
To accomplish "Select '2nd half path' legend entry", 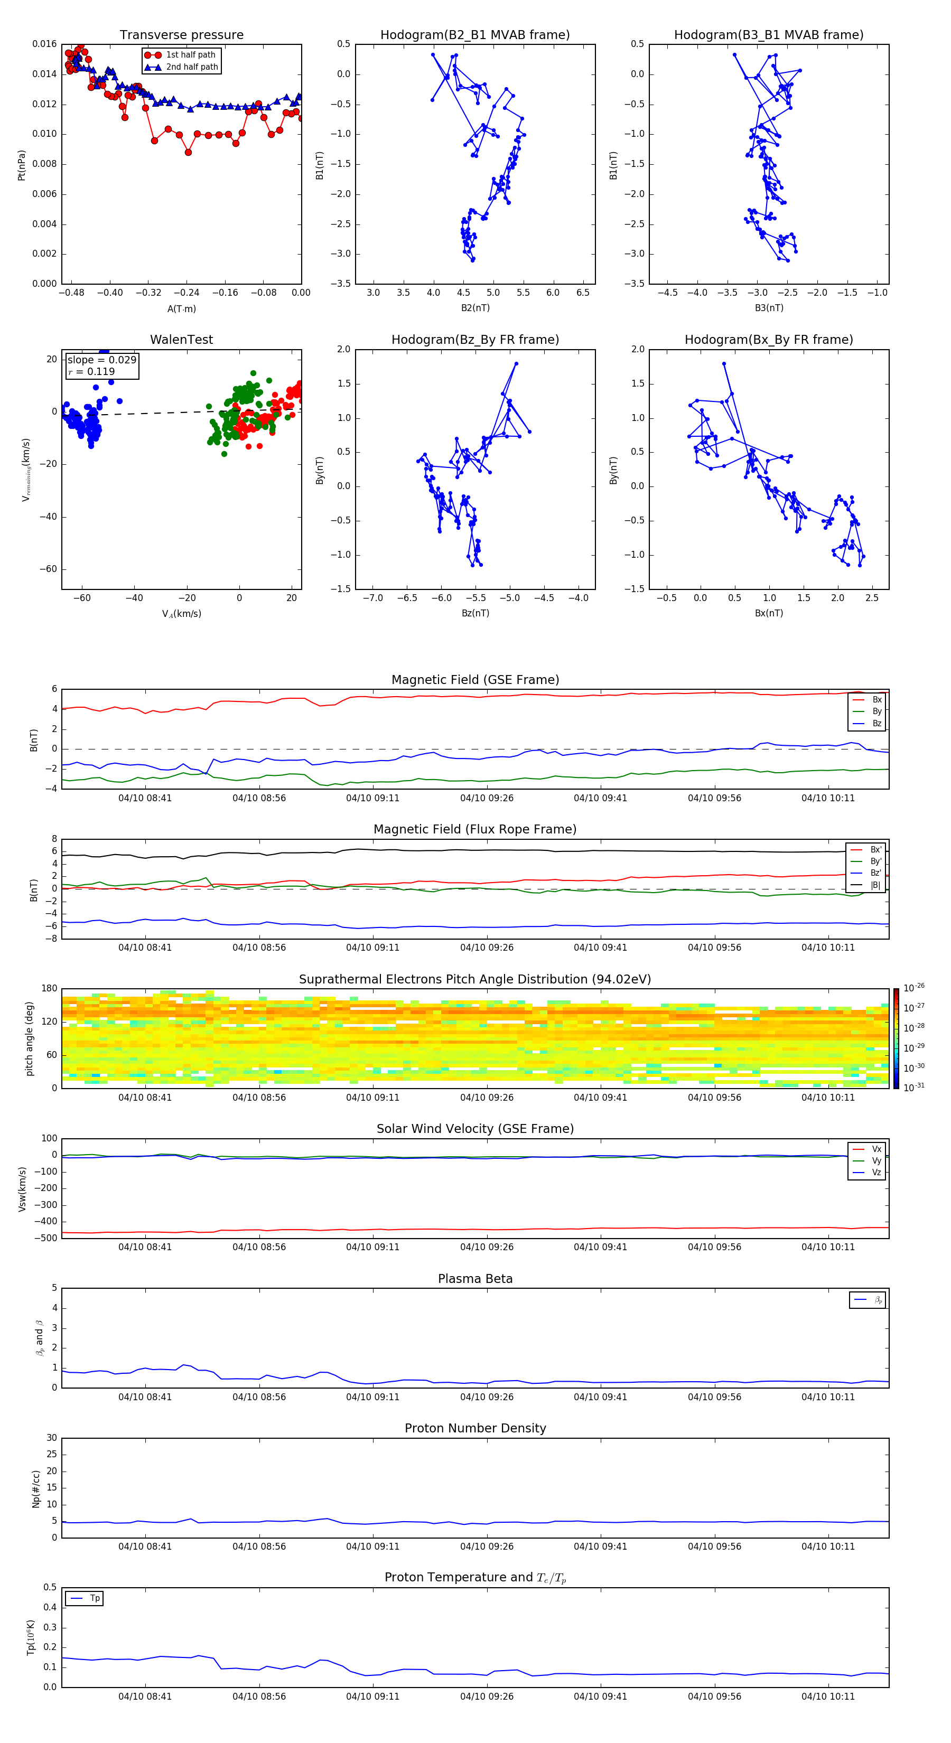I will click(x=181, y=67).
